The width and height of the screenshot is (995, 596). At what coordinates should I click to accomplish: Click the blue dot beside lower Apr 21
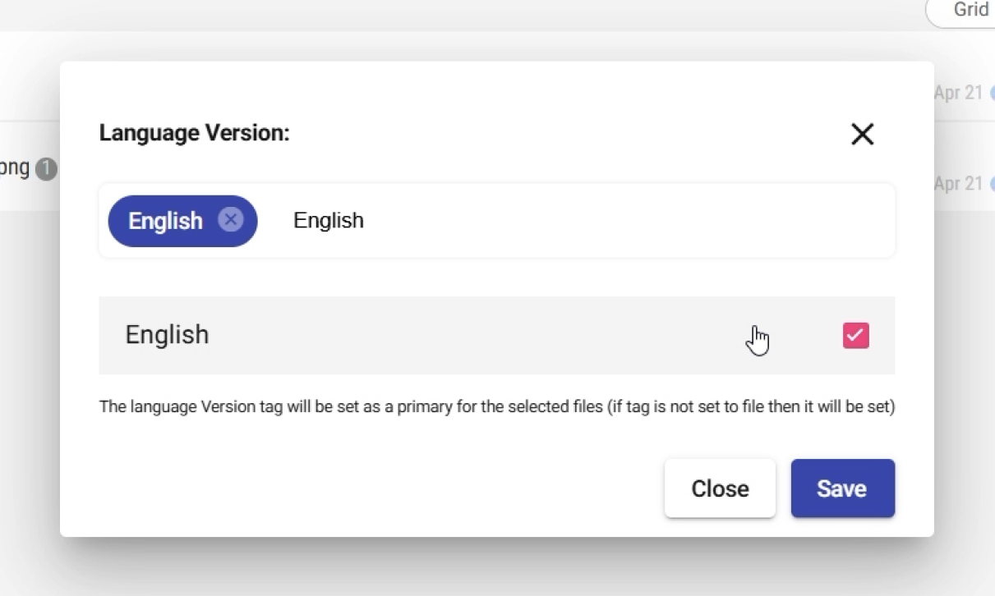992,184
